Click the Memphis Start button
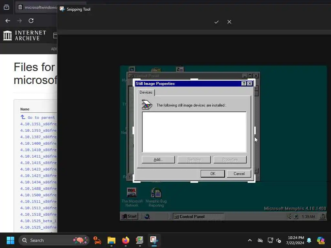This screenshot has height=248, width=331. [x=129, y=216]
